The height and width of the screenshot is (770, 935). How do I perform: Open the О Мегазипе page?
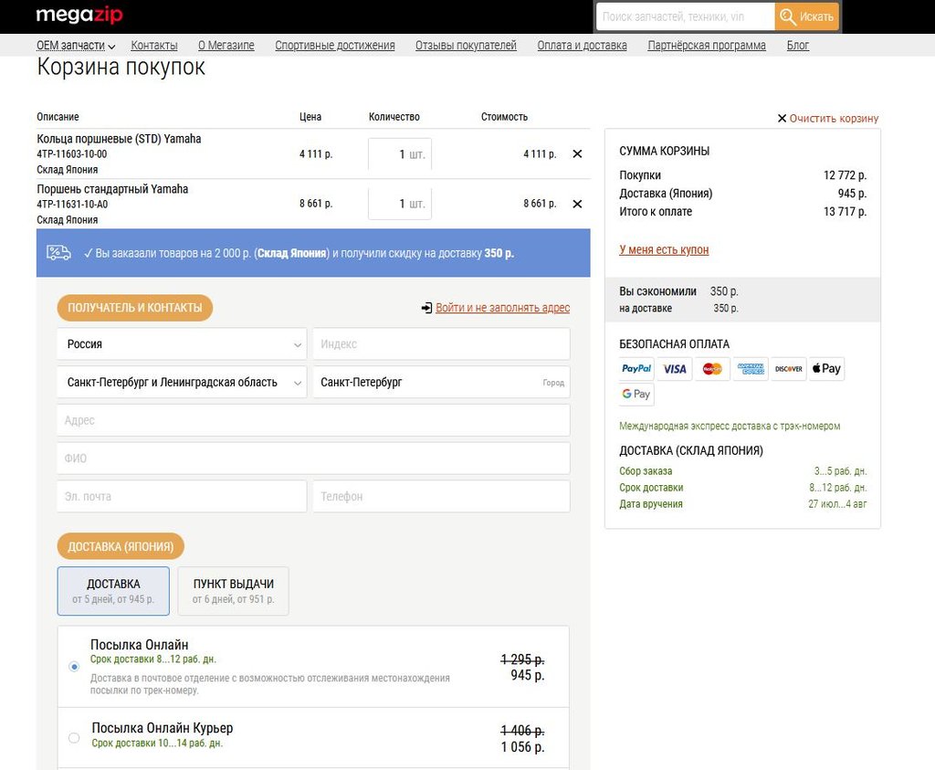pyautogui.click(x=226, y=46)
